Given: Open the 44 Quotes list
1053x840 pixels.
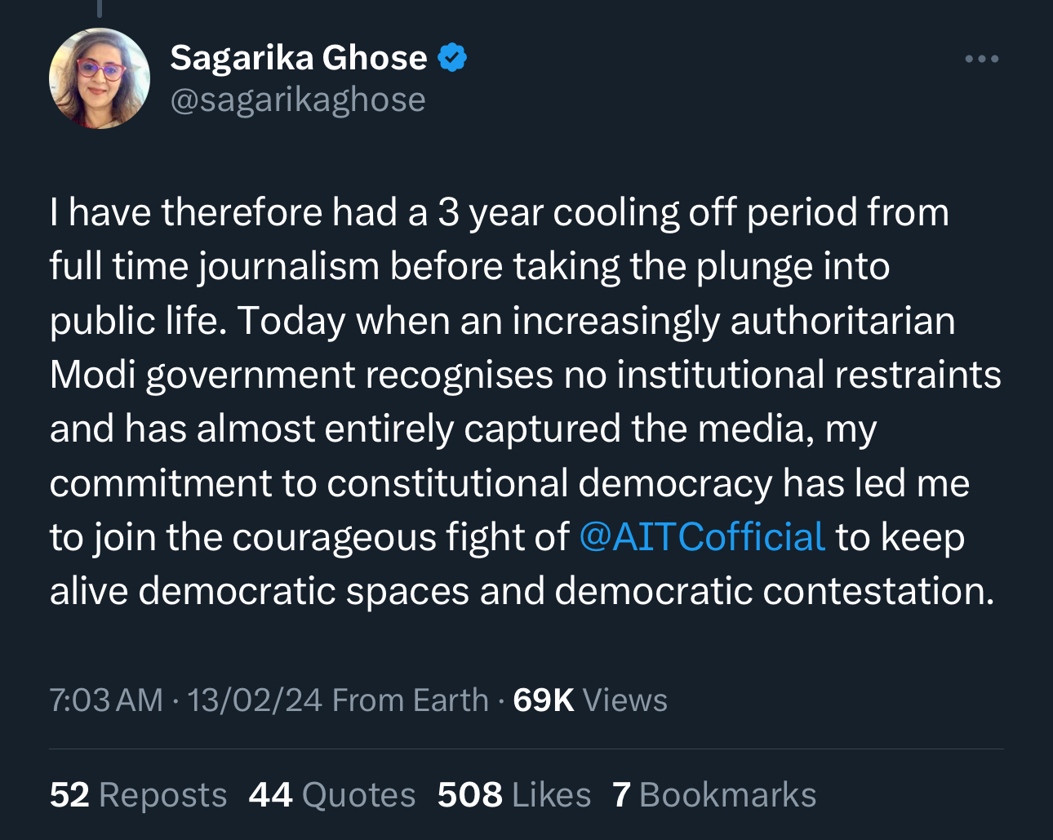Looking at the screenshot, I should 331,795.
